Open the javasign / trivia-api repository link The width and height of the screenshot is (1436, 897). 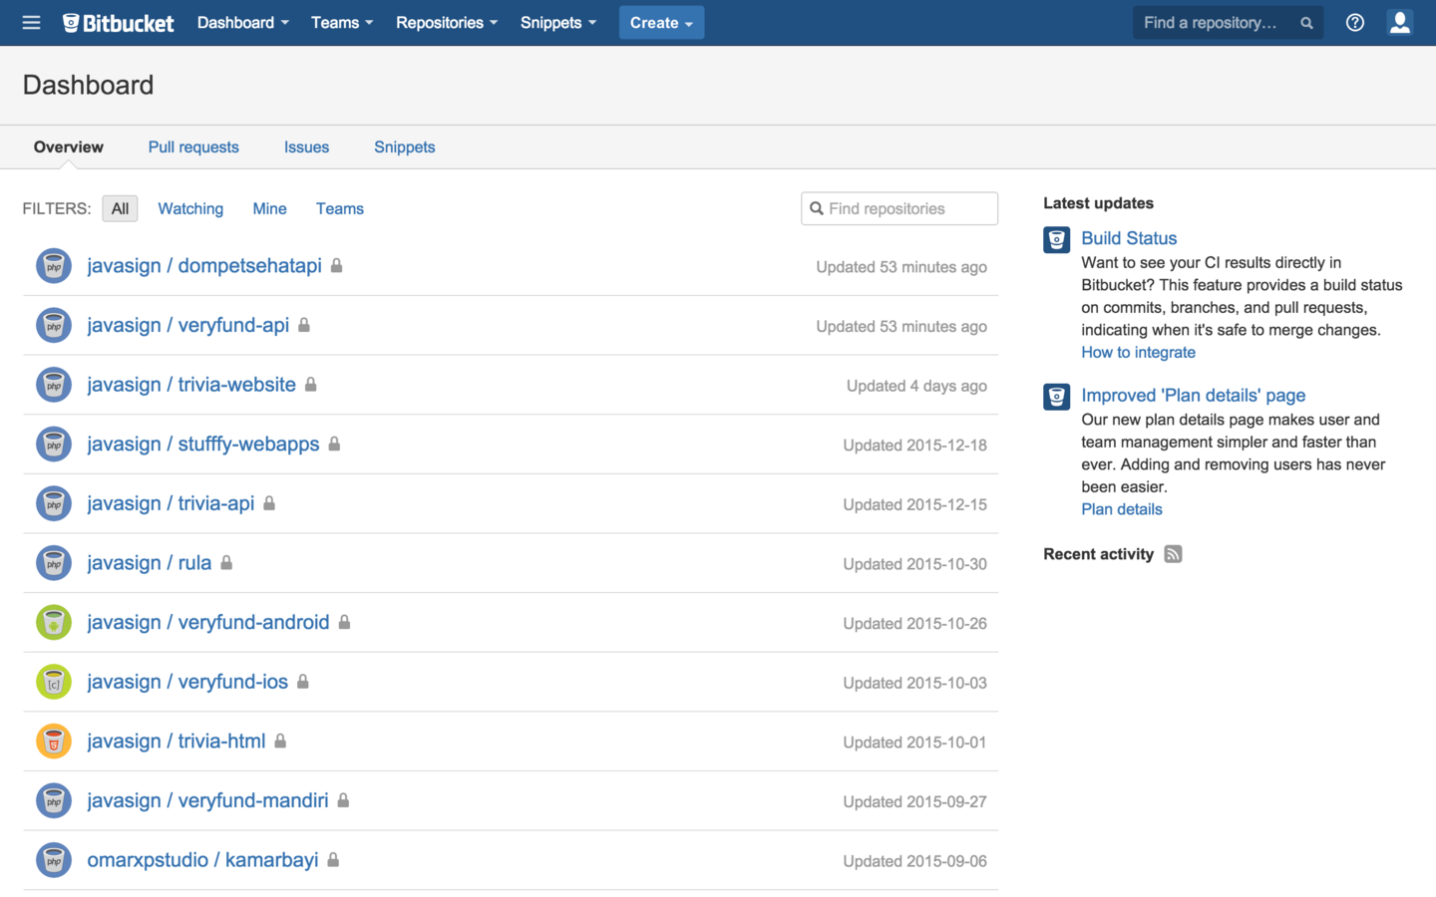coord(171,503)
